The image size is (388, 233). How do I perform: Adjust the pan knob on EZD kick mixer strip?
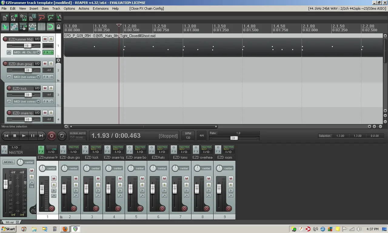point(86,168)
